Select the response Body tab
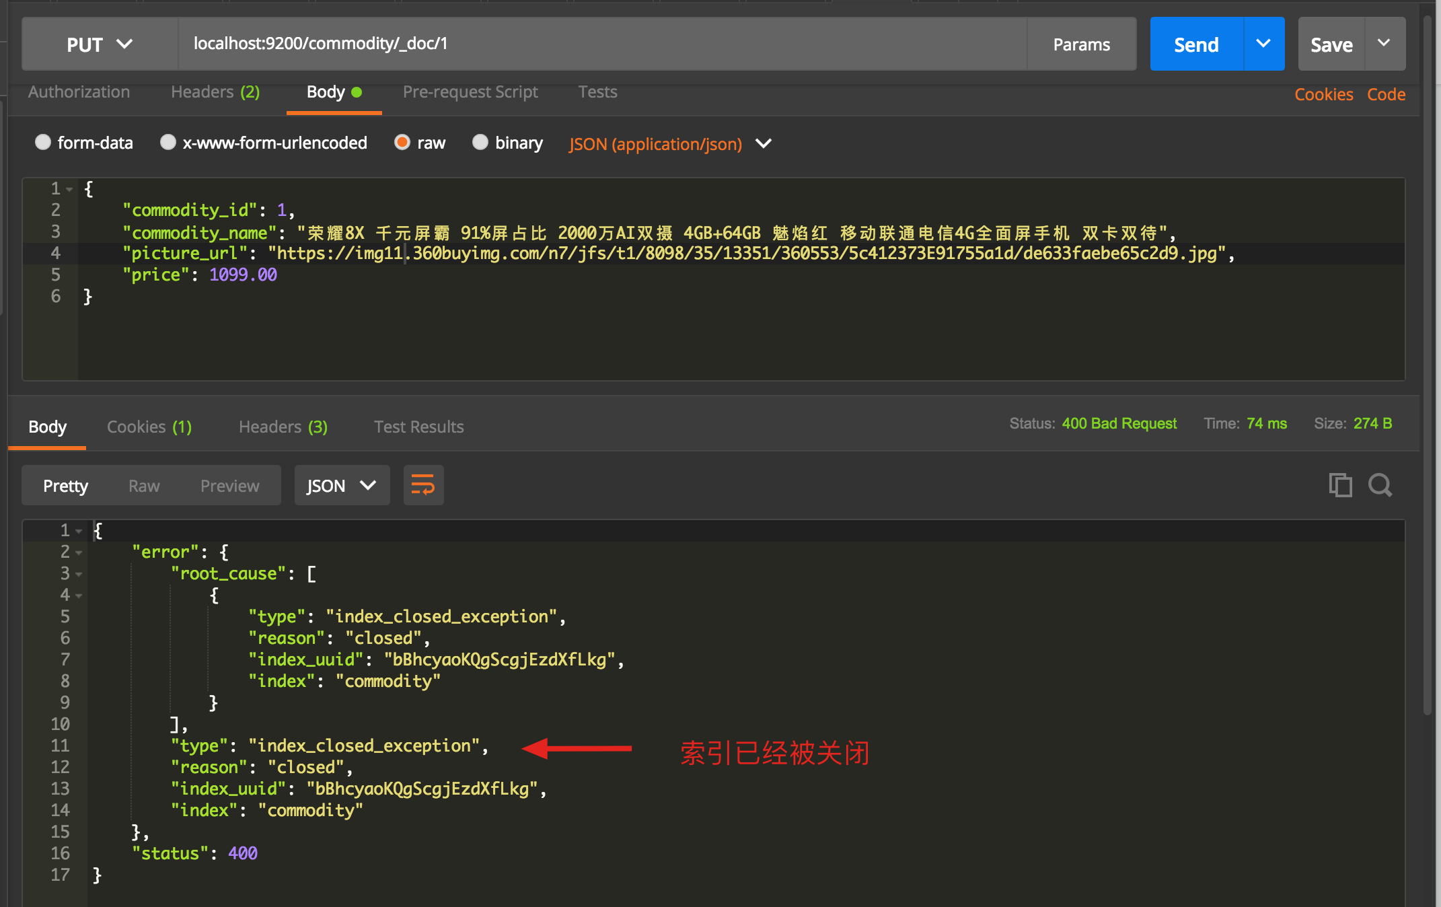Image resolution: width=1441 pixels, height=907 pixels. (47, 427)
